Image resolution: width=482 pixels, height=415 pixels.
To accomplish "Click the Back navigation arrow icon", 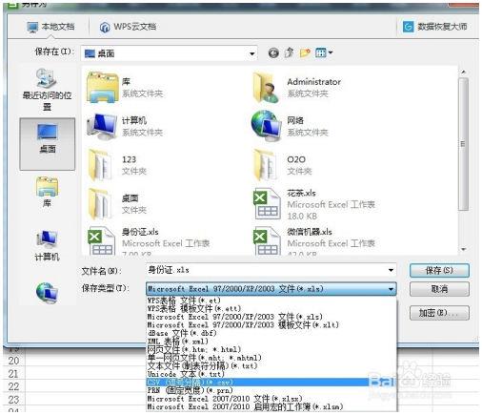I will (x=273, y=52).
